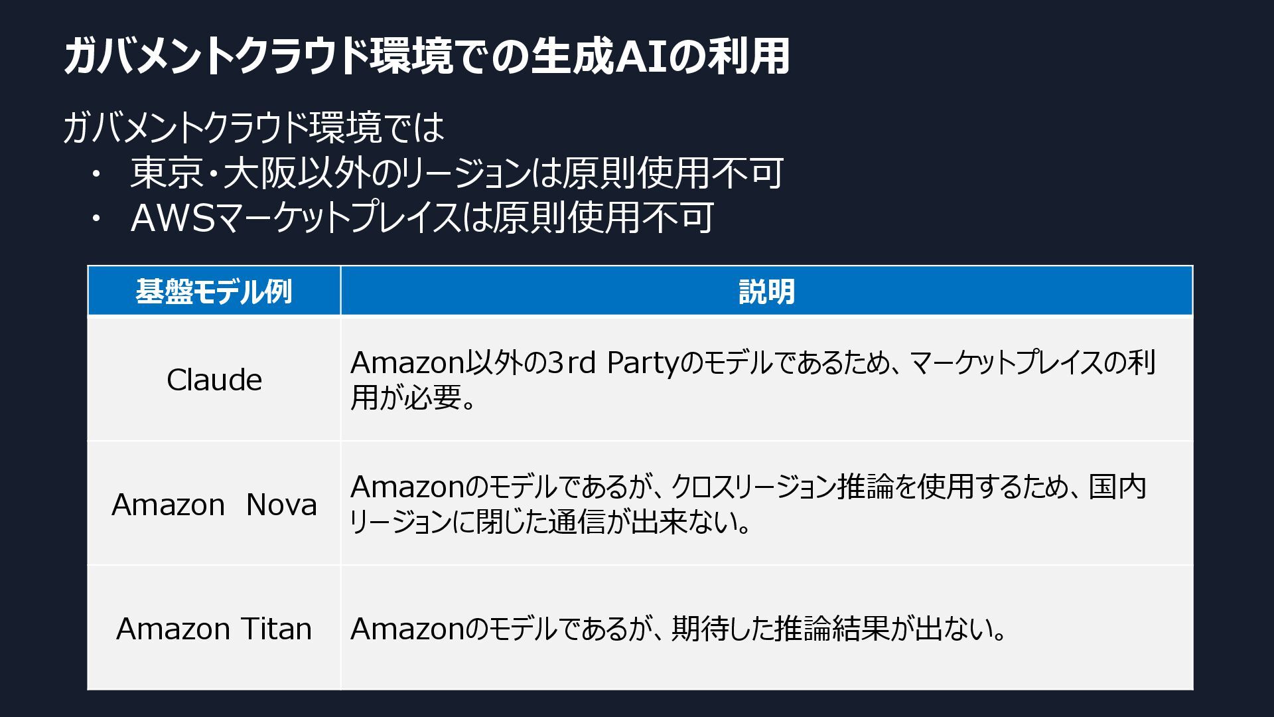Viewport: 1274px width, 717px height.
Task: Click the bullet dot before 東京・大阪
Action: (x=97, y=174)
